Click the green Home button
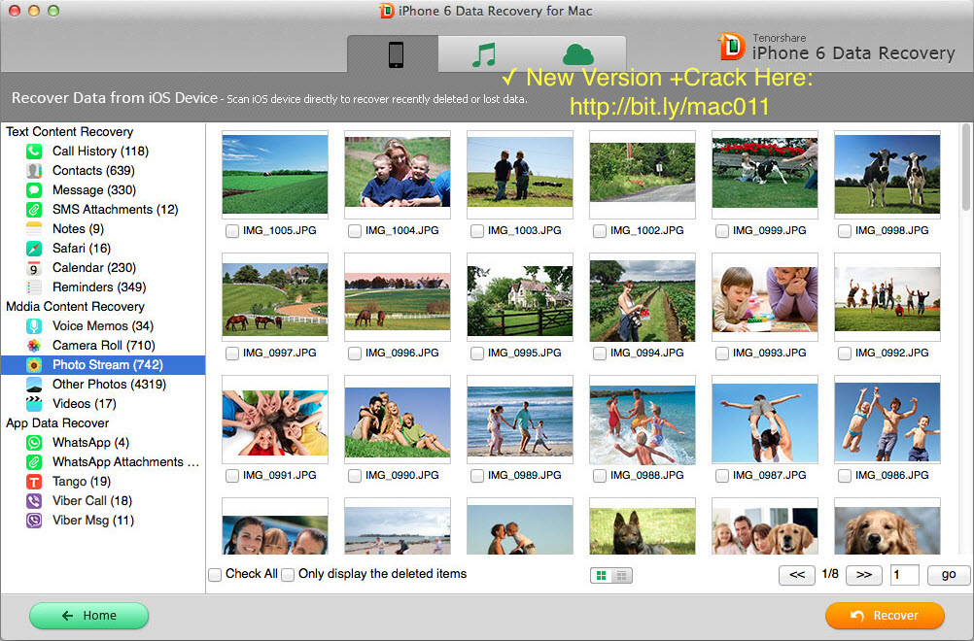This screenshot has width=974, height=641. pyautogui.click(x=89, y=616)
